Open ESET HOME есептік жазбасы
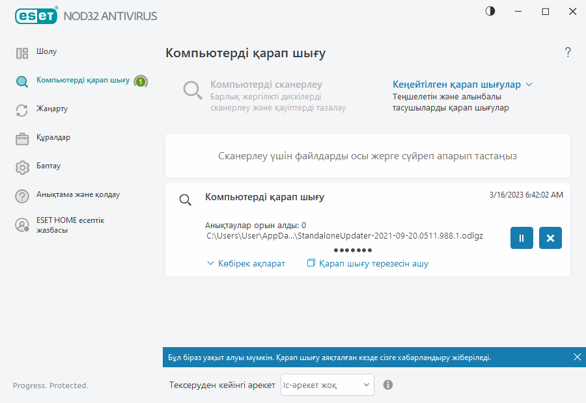Screen dimensions: 586x403 click(x=70, y=225)
